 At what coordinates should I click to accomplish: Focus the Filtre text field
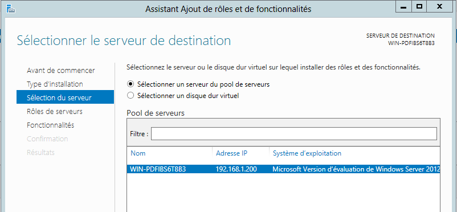294,133
